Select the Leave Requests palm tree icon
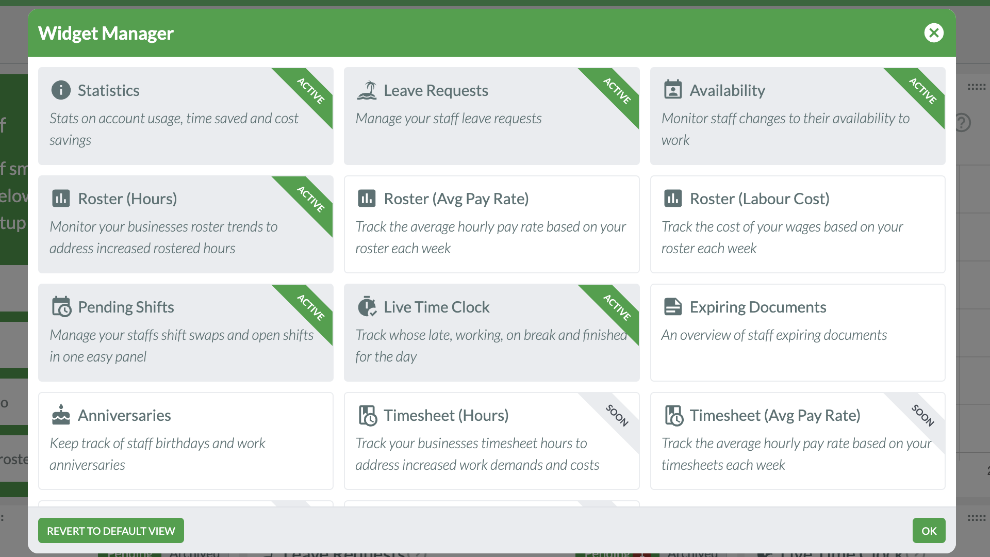Screen dimensions: 990x557 coord(367,90)
